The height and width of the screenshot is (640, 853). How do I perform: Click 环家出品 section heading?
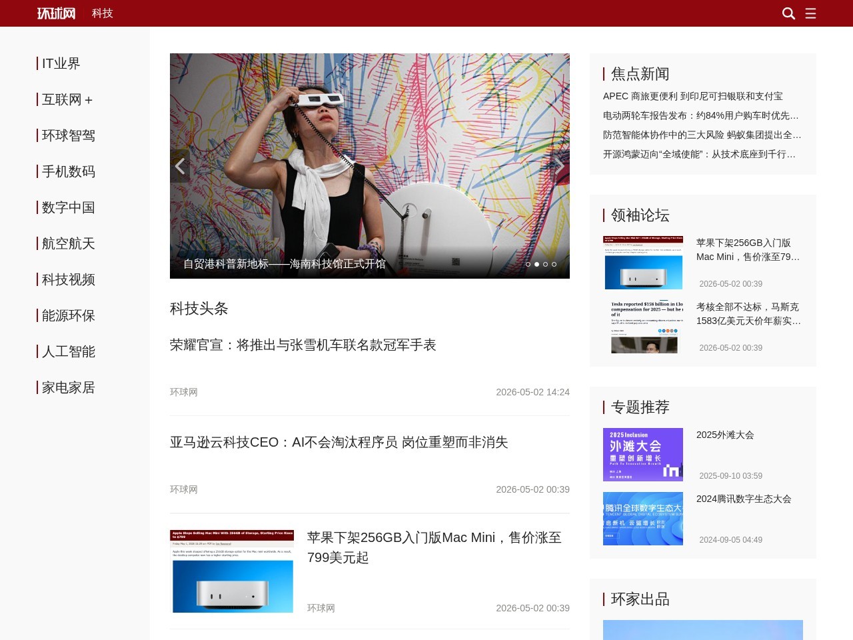point(640,599)
